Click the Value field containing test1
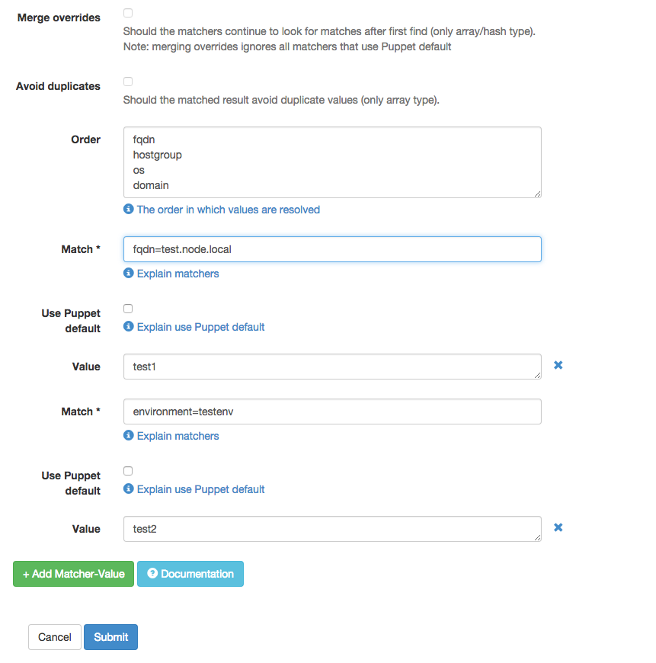This screenshot has width=656, height=663. 332,367
